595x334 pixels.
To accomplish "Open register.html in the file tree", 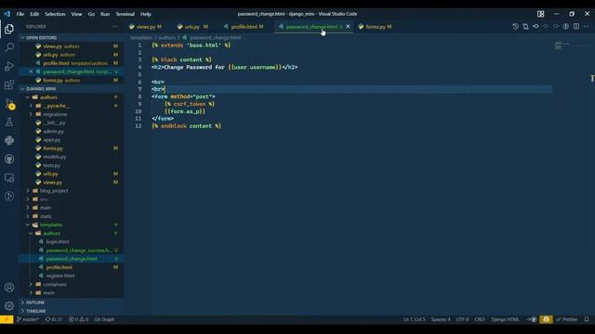I will 59,276.
